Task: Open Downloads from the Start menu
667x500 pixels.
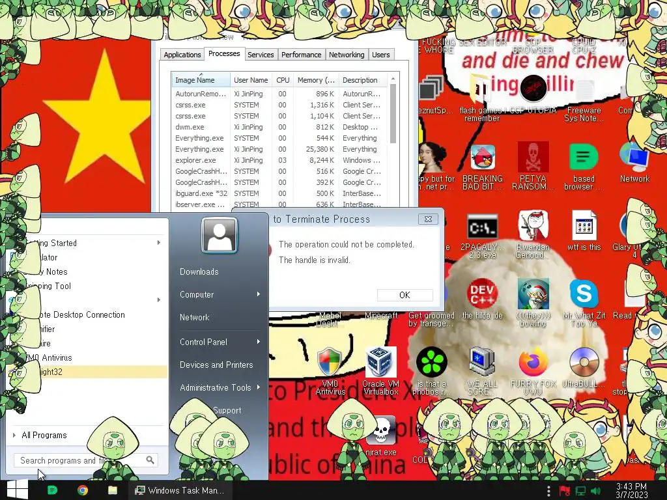Action: 199,271
